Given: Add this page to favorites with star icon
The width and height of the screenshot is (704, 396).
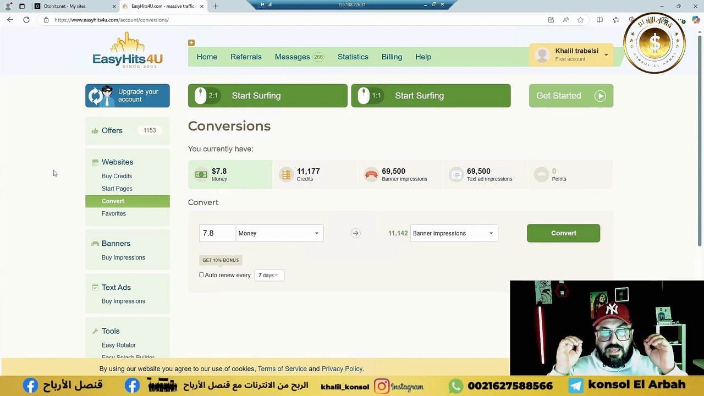Looking at the screenshot, I should click(x=580, y=20).
